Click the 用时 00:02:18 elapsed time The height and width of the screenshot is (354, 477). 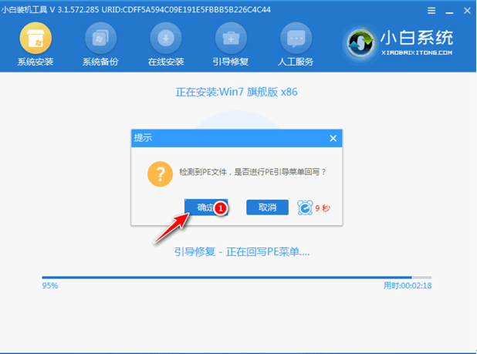coord(407,285)
